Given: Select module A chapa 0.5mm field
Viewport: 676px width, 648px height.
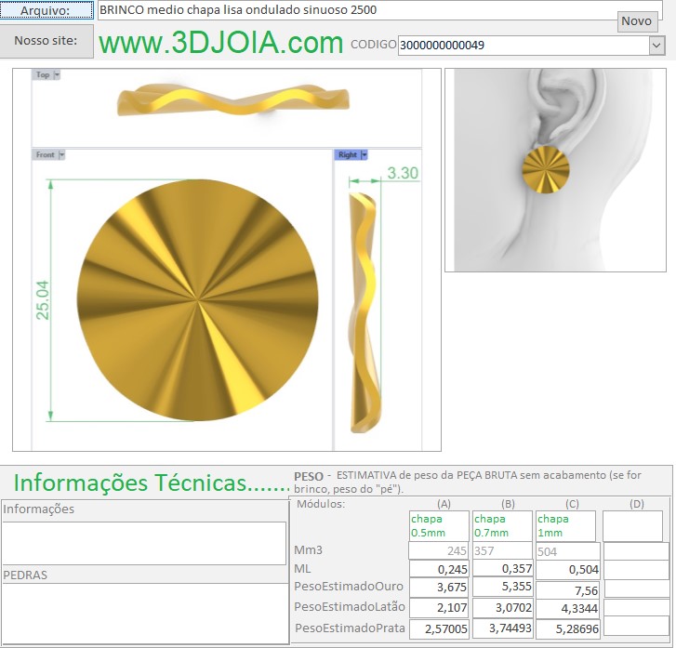Looking at the screenshot, I should pyautogui.click(x=439, y=526).
